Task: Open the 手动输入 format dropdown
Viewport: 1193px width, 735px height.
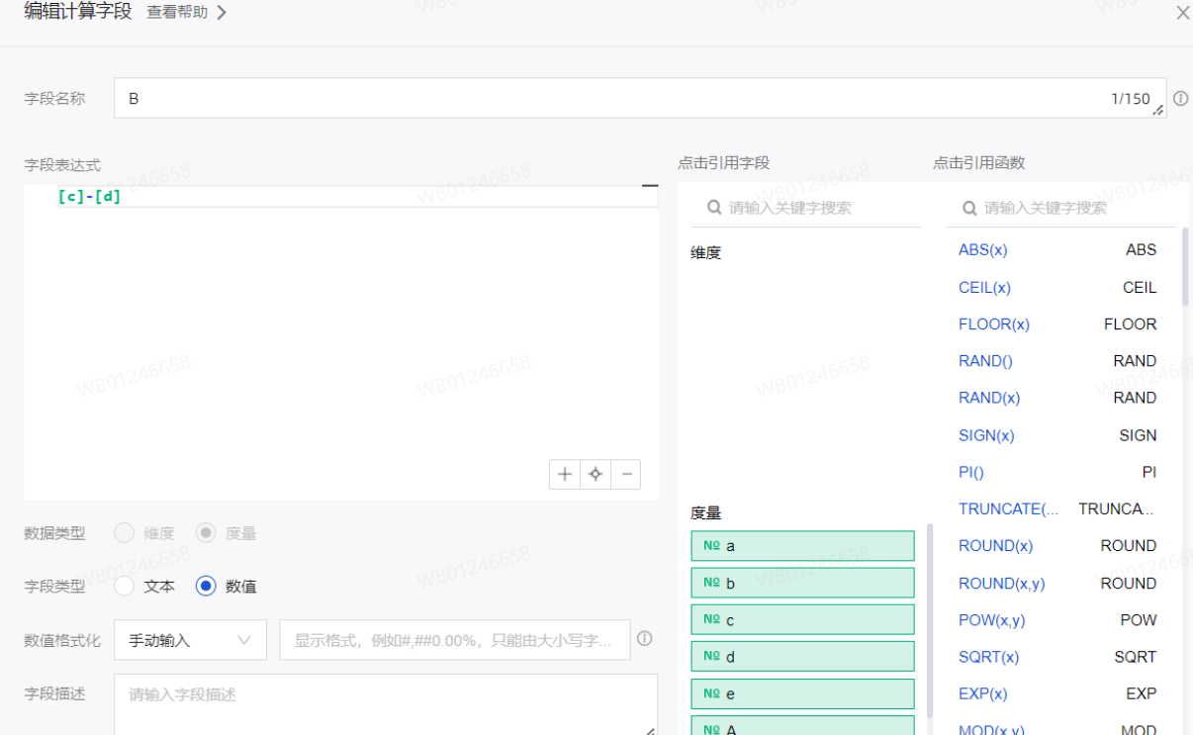Action: (x=190, y=640)
